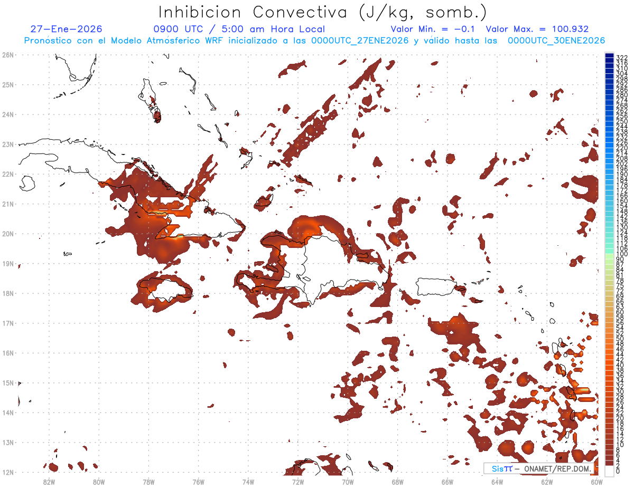Image resolution: width=634 pixels, height=489 pixels.
Task: Click the 62W longitude label
Action: 547,482
